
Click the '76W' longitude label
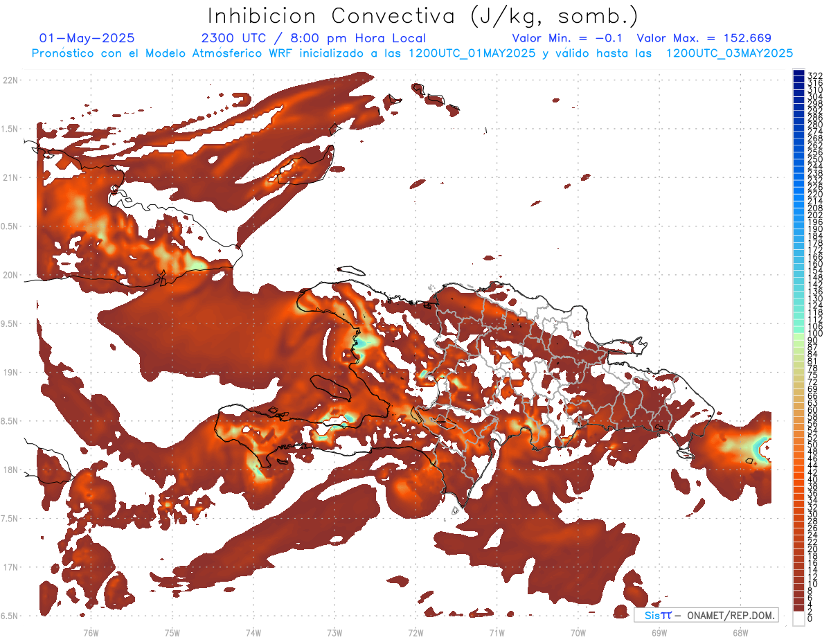91,632
